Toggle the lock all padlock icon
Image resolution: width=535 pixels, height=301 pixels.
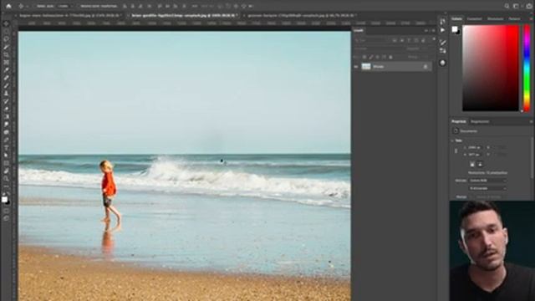(x=390, y=57)
